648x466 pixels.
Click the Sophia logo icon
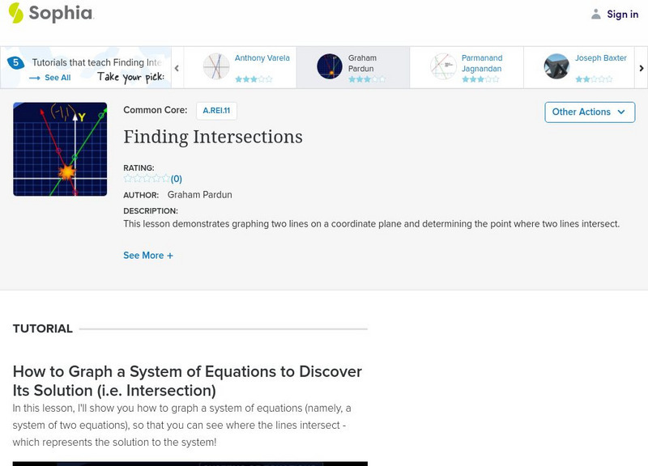(16, 13)
